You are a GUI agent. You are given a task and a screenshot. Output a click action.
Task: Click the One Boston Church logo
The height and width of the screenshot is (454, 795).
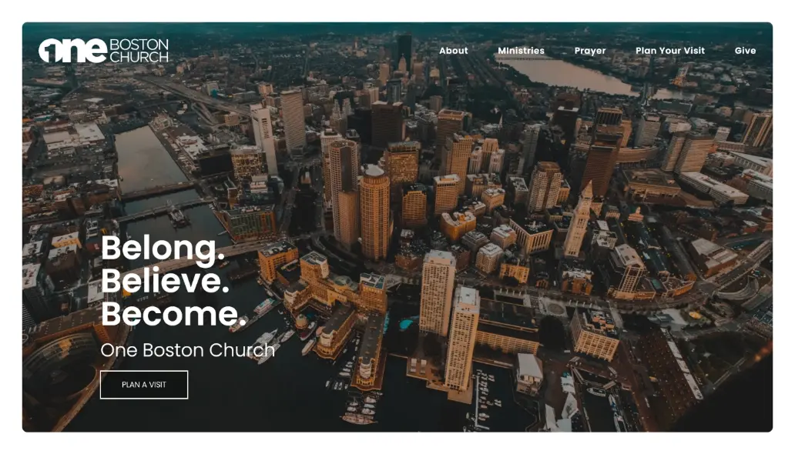(x=103, y=51)
